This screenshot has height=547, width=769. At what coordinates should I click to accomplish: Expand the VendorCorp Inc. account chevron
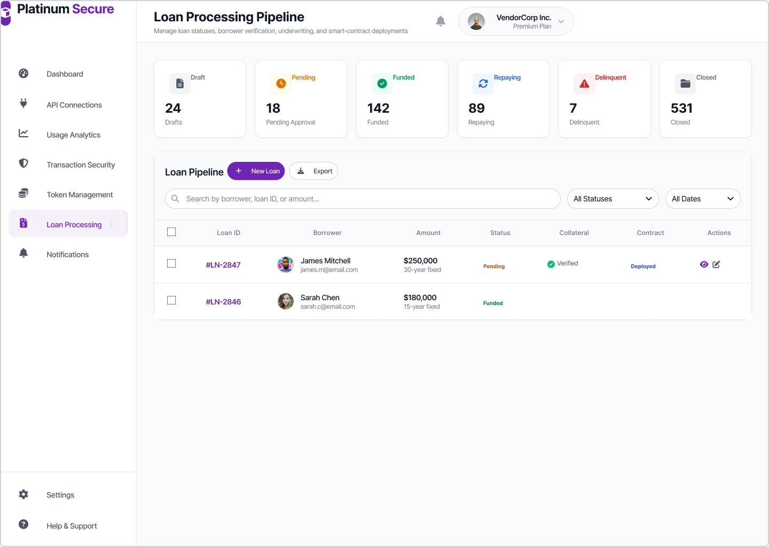point(561,21)
